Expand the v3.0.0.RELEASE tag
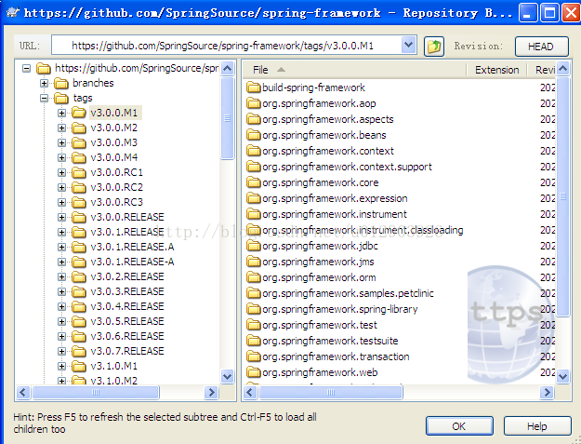This screenshot has width=581, height=444. pos(62,218)
